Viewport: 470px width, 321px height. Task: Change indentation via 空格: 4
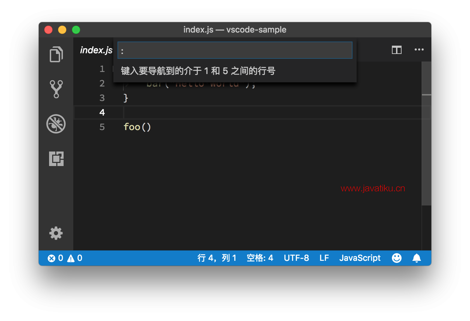tap(260, 258)
